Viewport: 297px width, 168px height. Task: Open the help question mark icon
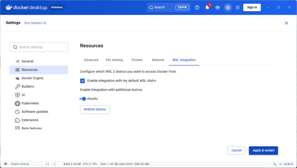coord(197,7)
